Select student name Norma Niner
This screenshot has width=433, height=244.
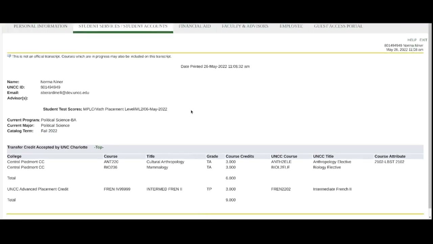click(52, 82)
